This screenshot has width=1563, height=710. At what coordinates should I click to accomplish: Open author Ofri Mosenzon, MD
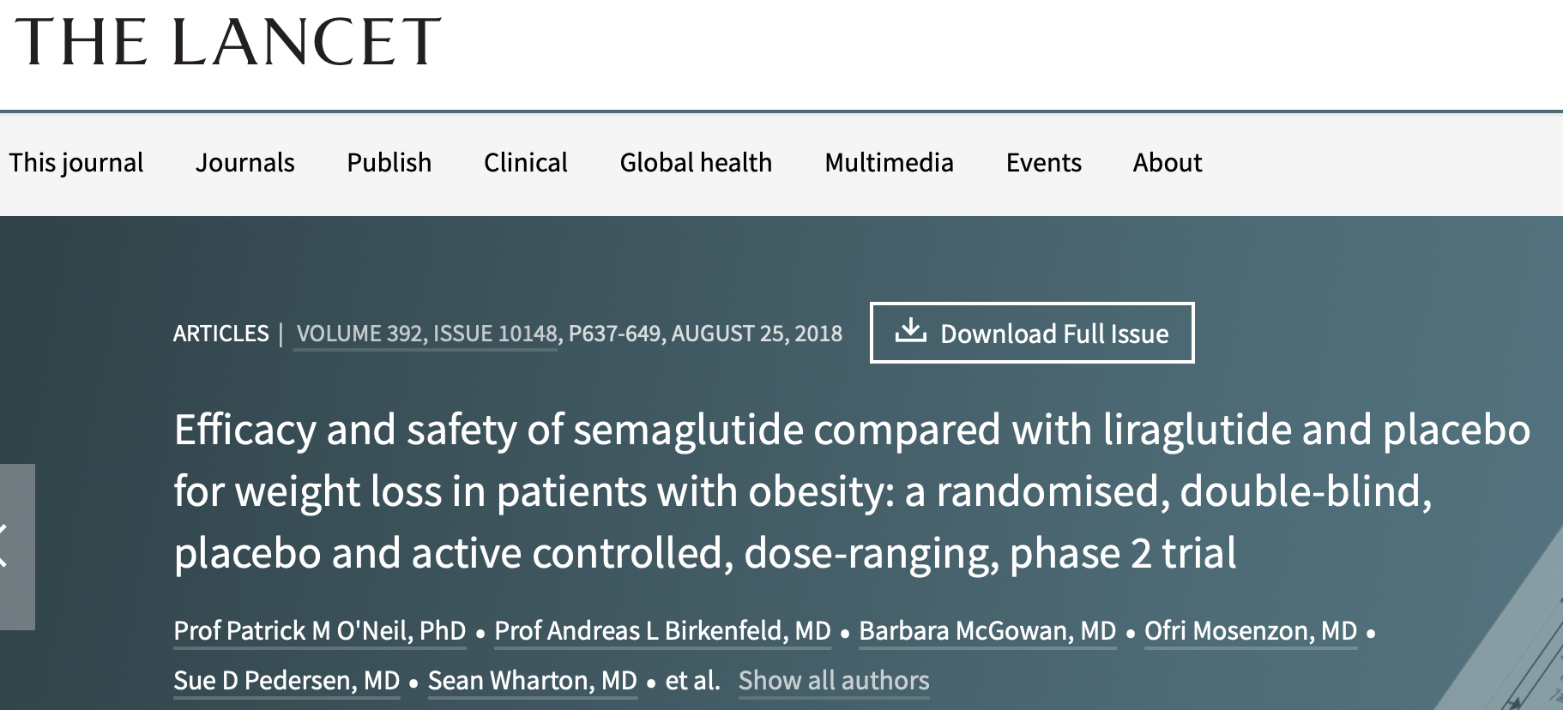[1251, 631]
